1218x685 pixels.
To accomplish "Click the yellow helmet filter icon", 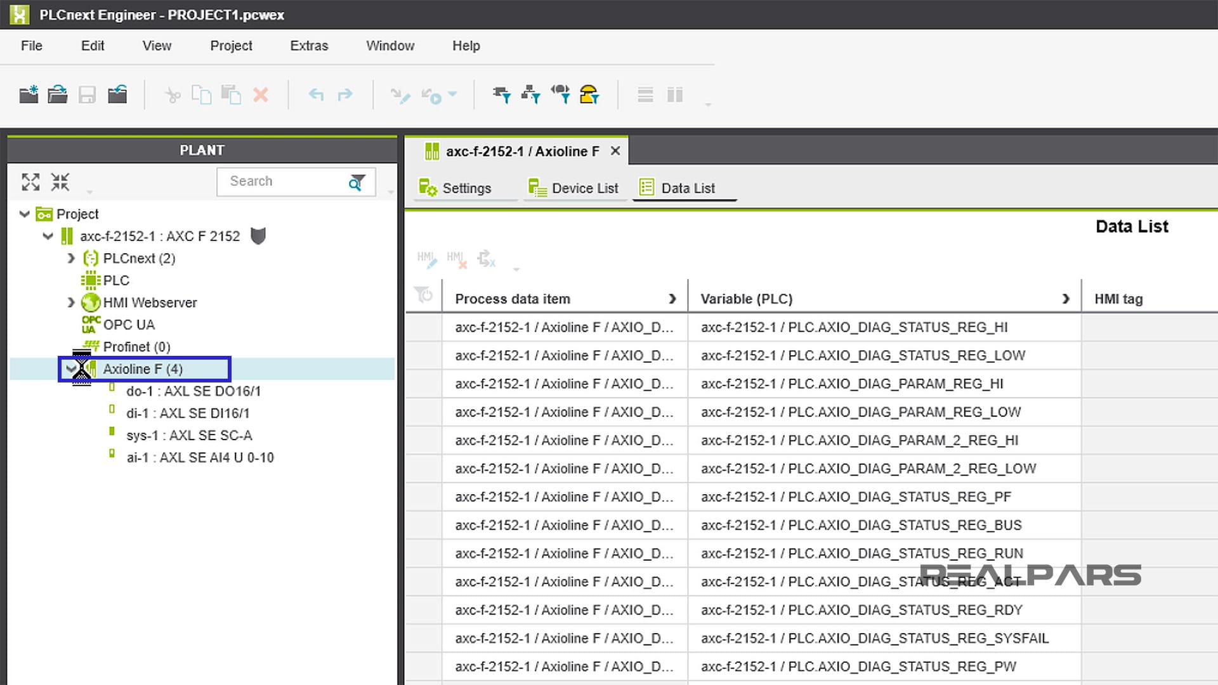I will (589, 95).
